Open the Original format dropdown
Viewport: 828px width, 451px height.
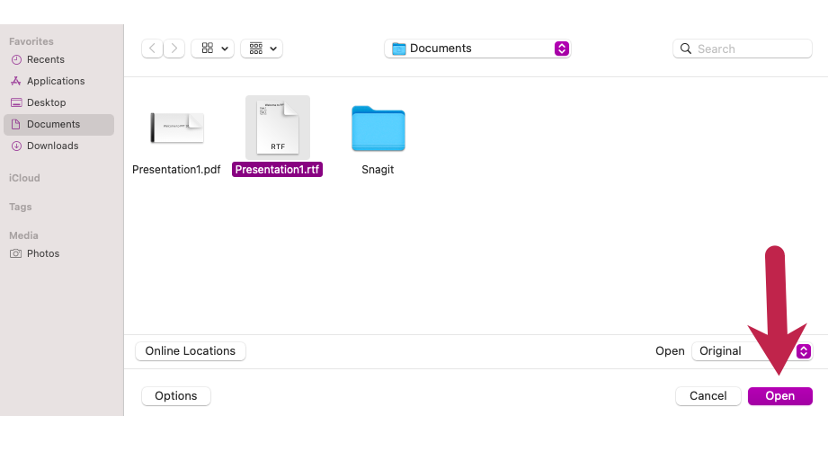tap(752, 351)
